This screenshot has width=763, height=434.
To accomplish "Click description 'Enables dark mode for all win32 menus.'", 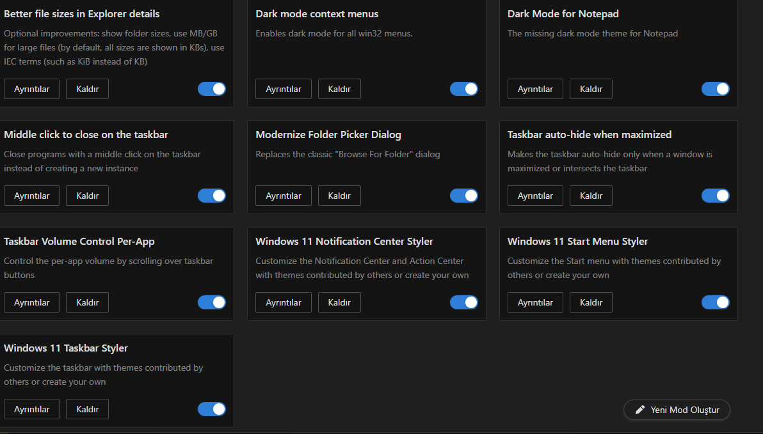I will (334, 33).
